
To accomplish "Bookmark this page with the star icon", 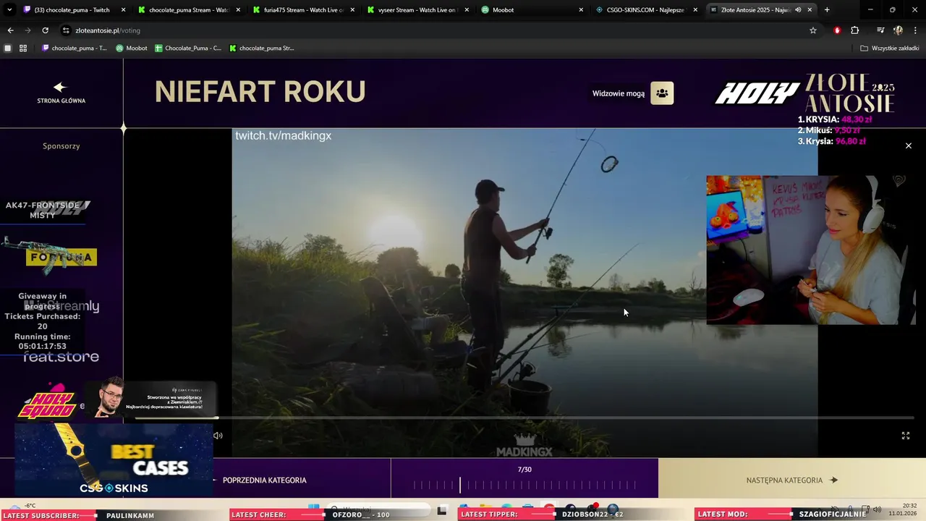I will coord(813,30).
